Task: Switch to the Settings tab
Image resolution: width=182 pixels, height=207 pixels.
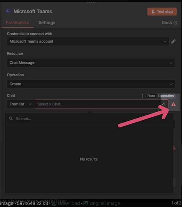Action: point(47,23)
